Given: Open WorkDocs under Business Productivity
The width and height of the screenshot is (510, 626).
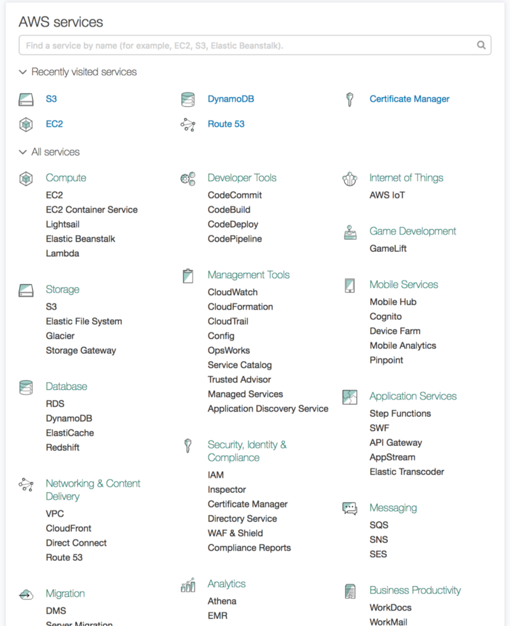Looking at the screenshot, I should tap(390, 608).
